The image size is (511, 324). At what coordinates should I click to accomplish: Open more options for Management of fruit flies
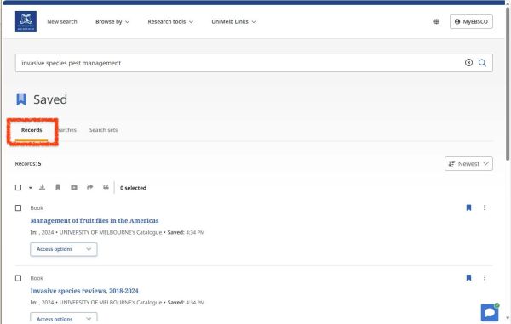point(485,207)
